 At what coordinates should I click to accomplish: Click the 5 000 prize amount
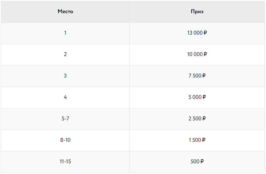tap(195, 97)
